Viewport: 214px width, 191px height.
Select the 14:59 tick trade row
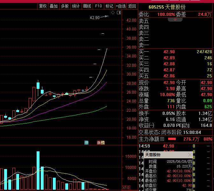[175, 146]
